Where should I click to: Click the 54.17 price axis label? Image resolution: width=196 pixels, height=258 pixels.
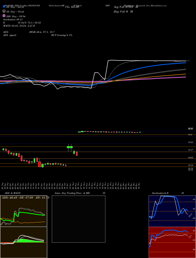[x=191, y=150]
